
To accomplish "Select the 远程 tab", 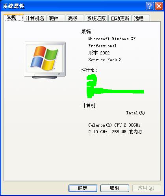I will [x=141, y=18].
